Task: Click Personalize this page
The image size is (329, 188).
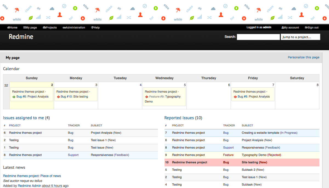Action: point(304,57)
